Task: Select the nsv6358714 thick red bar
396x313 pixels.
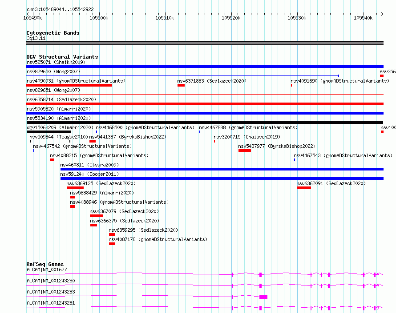Action: 205,104
